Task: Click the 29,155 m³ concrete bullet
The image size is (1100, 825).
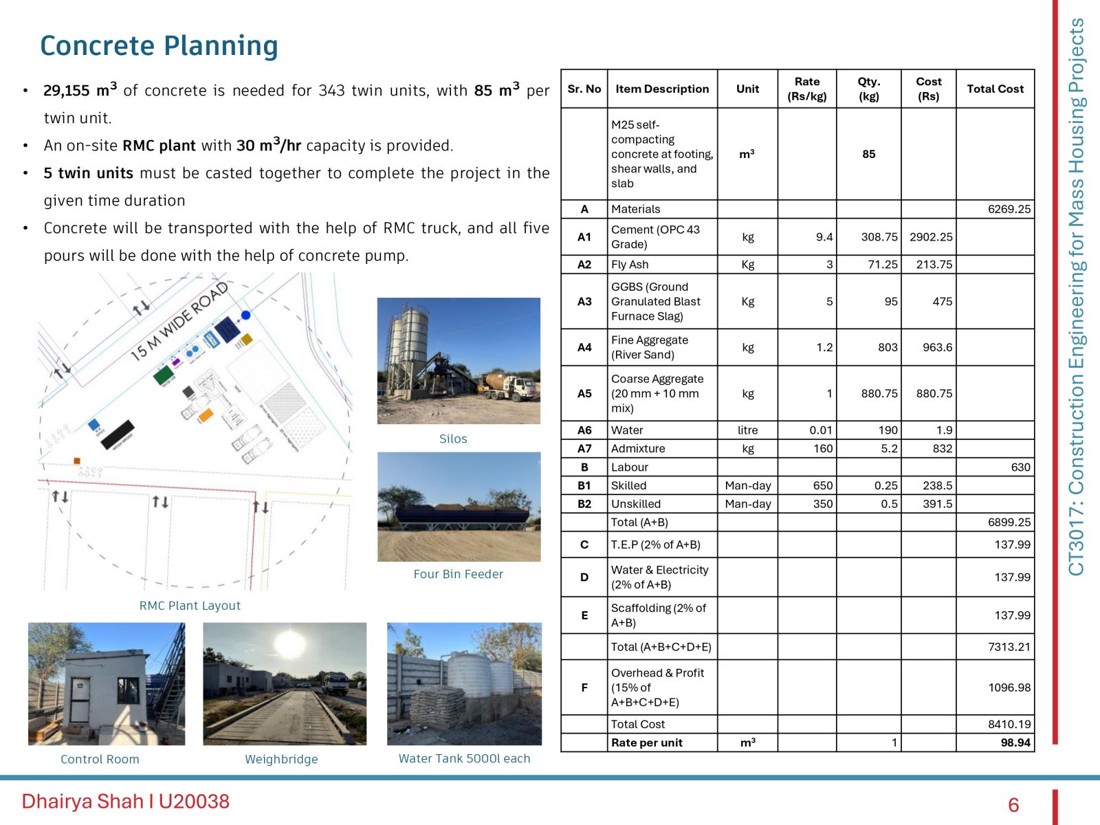Action: click(296, 104)
